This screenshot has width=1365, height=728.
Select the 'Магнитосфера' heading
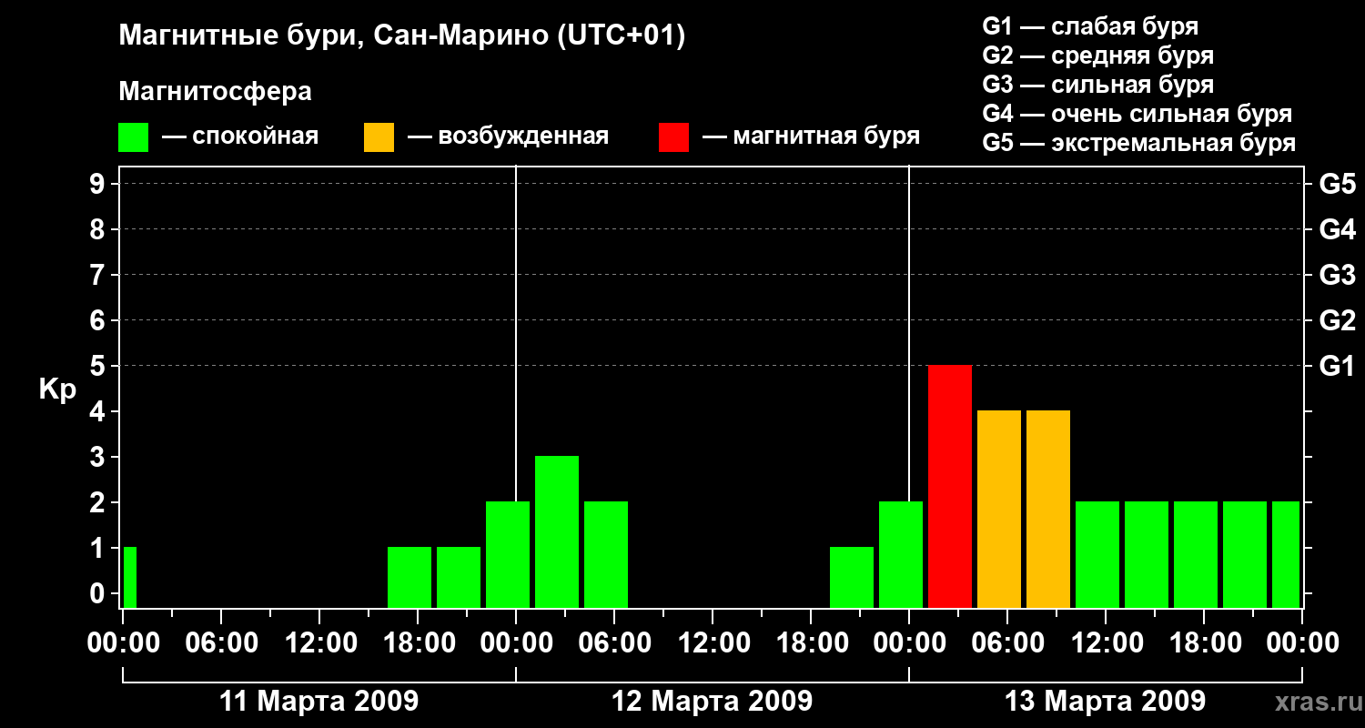tap(216, 92)
